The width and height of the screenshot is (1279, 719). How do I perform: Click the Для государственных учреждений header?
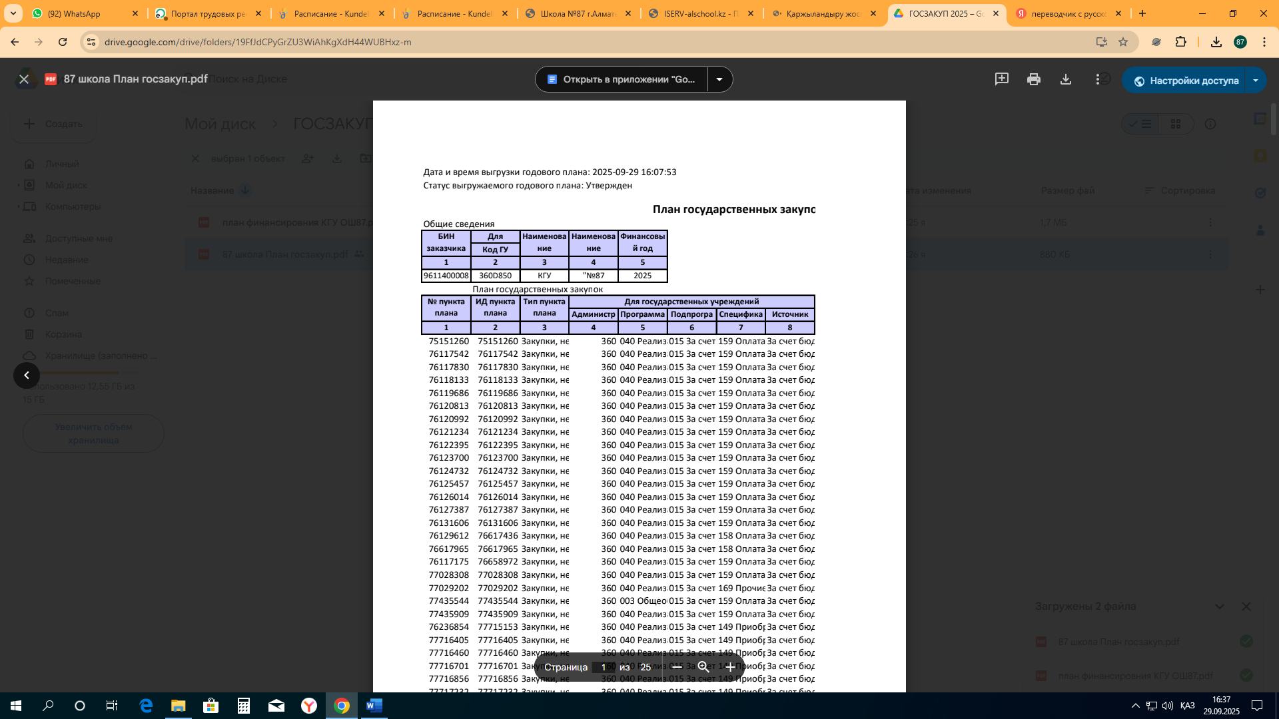(691, 302)
